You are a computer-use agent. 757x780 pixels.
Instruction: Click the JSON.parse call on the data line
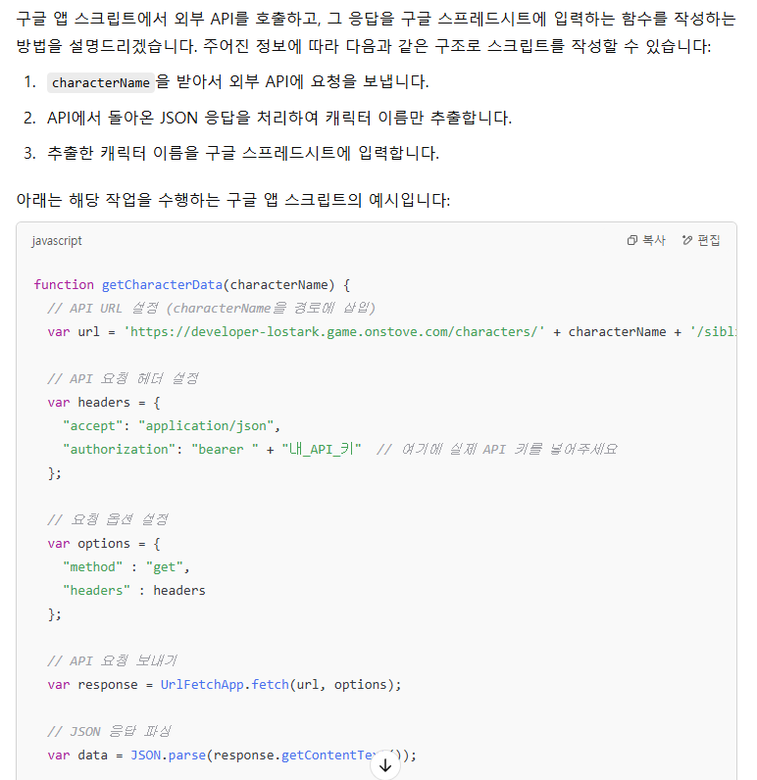(168, 756)
